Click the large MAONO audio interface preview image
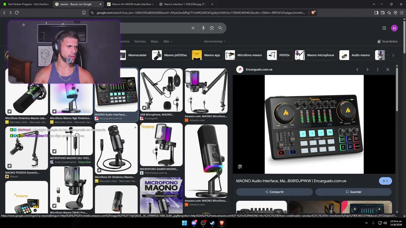 [x=314, y=124]
